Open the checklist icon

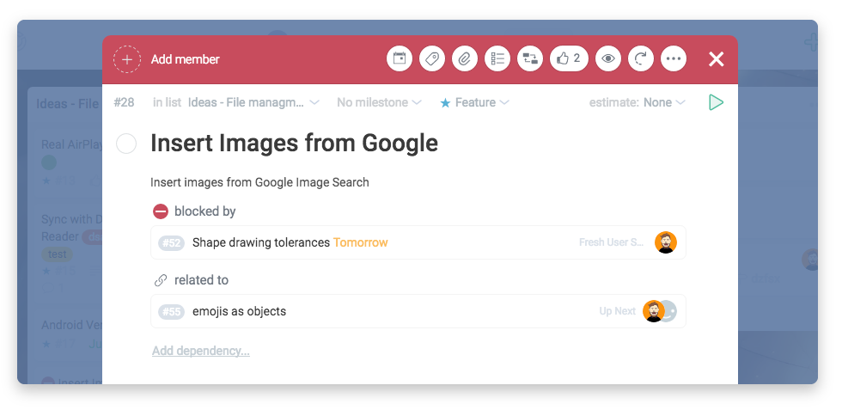pos(497,59)
